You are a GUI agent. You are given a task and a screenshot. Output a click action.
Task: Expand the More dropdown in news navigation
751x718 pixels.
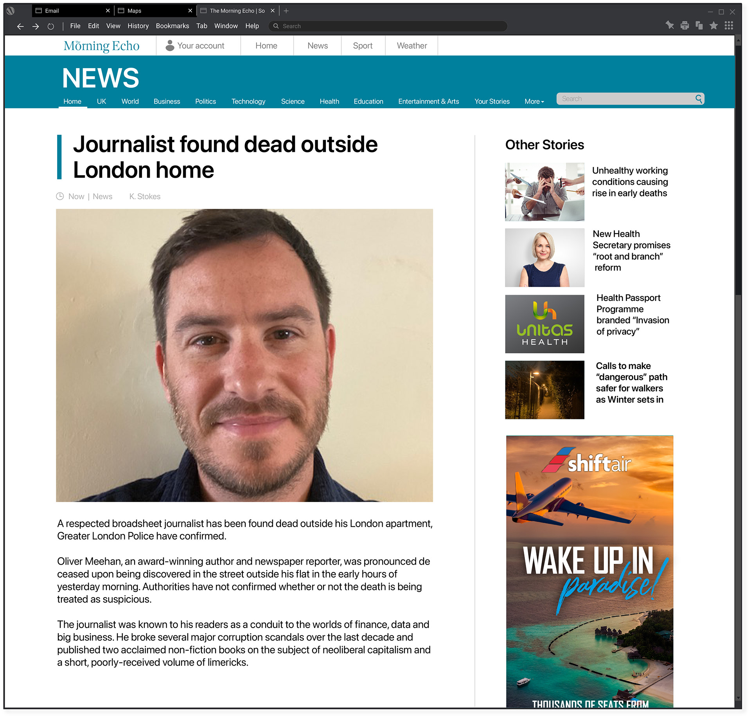pyautogui.click(x=534, y=101)
